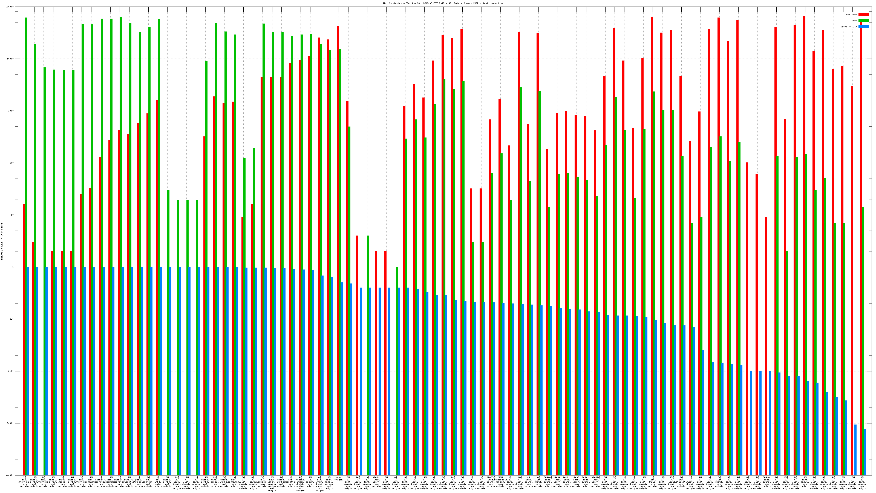Click the 1000 y-axis tick label
This screenshot has height=493, width=876.
11,111
